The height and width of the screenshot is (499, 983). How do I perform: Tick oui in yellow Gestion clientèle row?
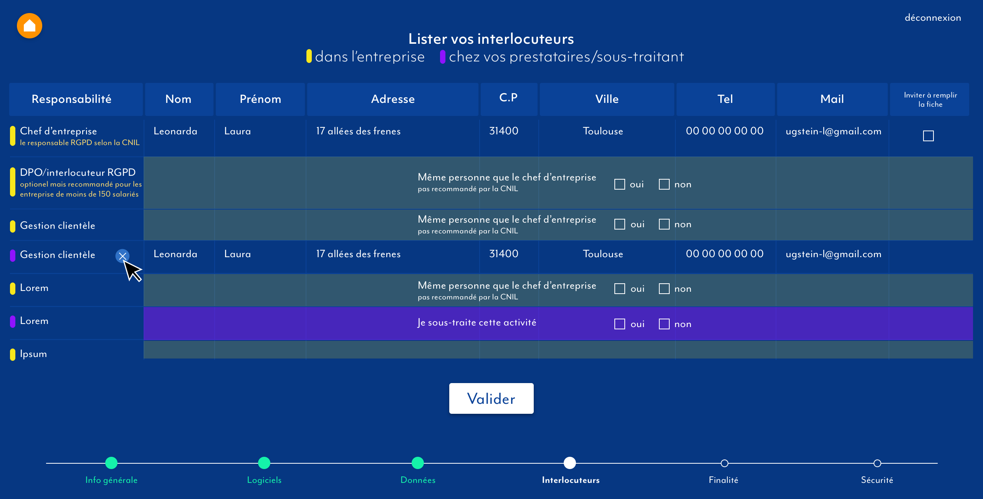click(x=620, y=224)
